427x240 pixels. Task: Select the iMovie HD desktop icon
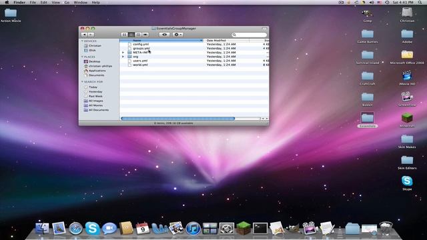(x=407, y=78)
